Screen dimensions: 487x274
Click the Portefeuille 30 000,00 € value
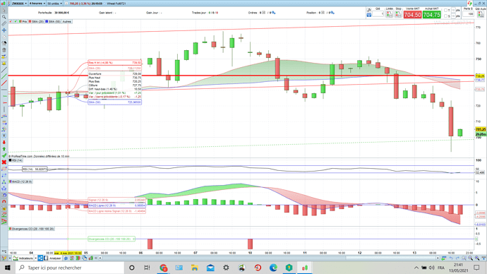click(62, 13)
